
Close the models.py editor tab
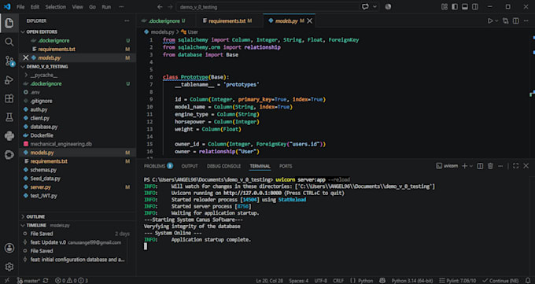tap(309, 20)
